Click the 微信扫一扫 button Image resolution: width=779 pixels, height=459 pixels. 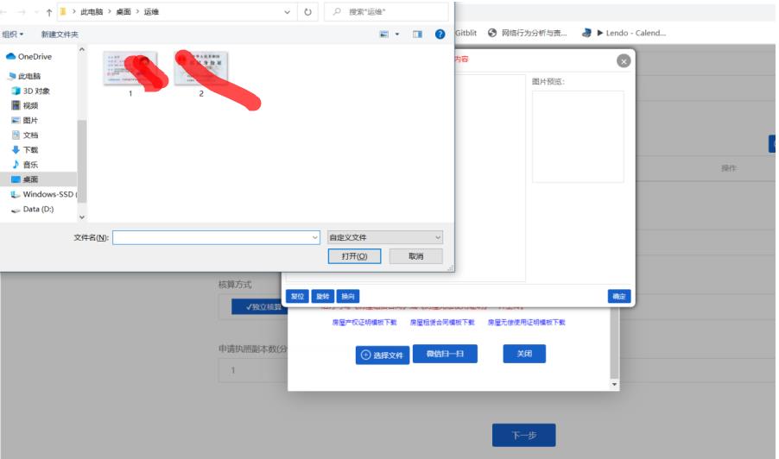pyautogui.click(x=445, y=354)
